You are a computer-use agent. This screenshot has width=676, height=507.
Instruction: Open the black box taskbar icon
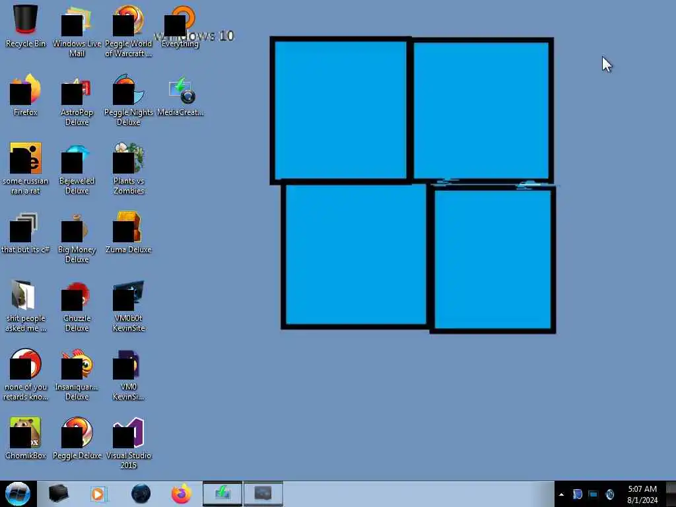[x=58, y=494]
